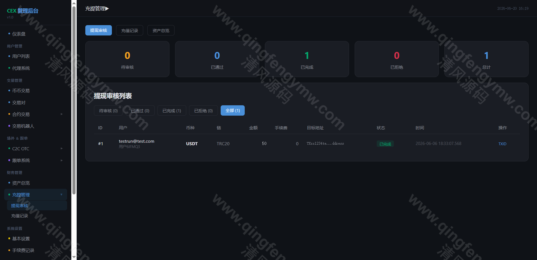This screenshot has width=537, height=260.
Task: Go to 用户列表 in the sidebar
Action: 36,56
